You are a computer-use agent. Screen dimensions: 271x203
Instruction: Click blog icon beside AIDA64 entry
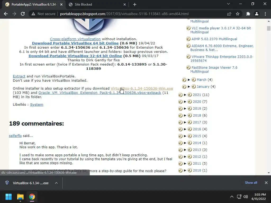click(x=188, y=46)
